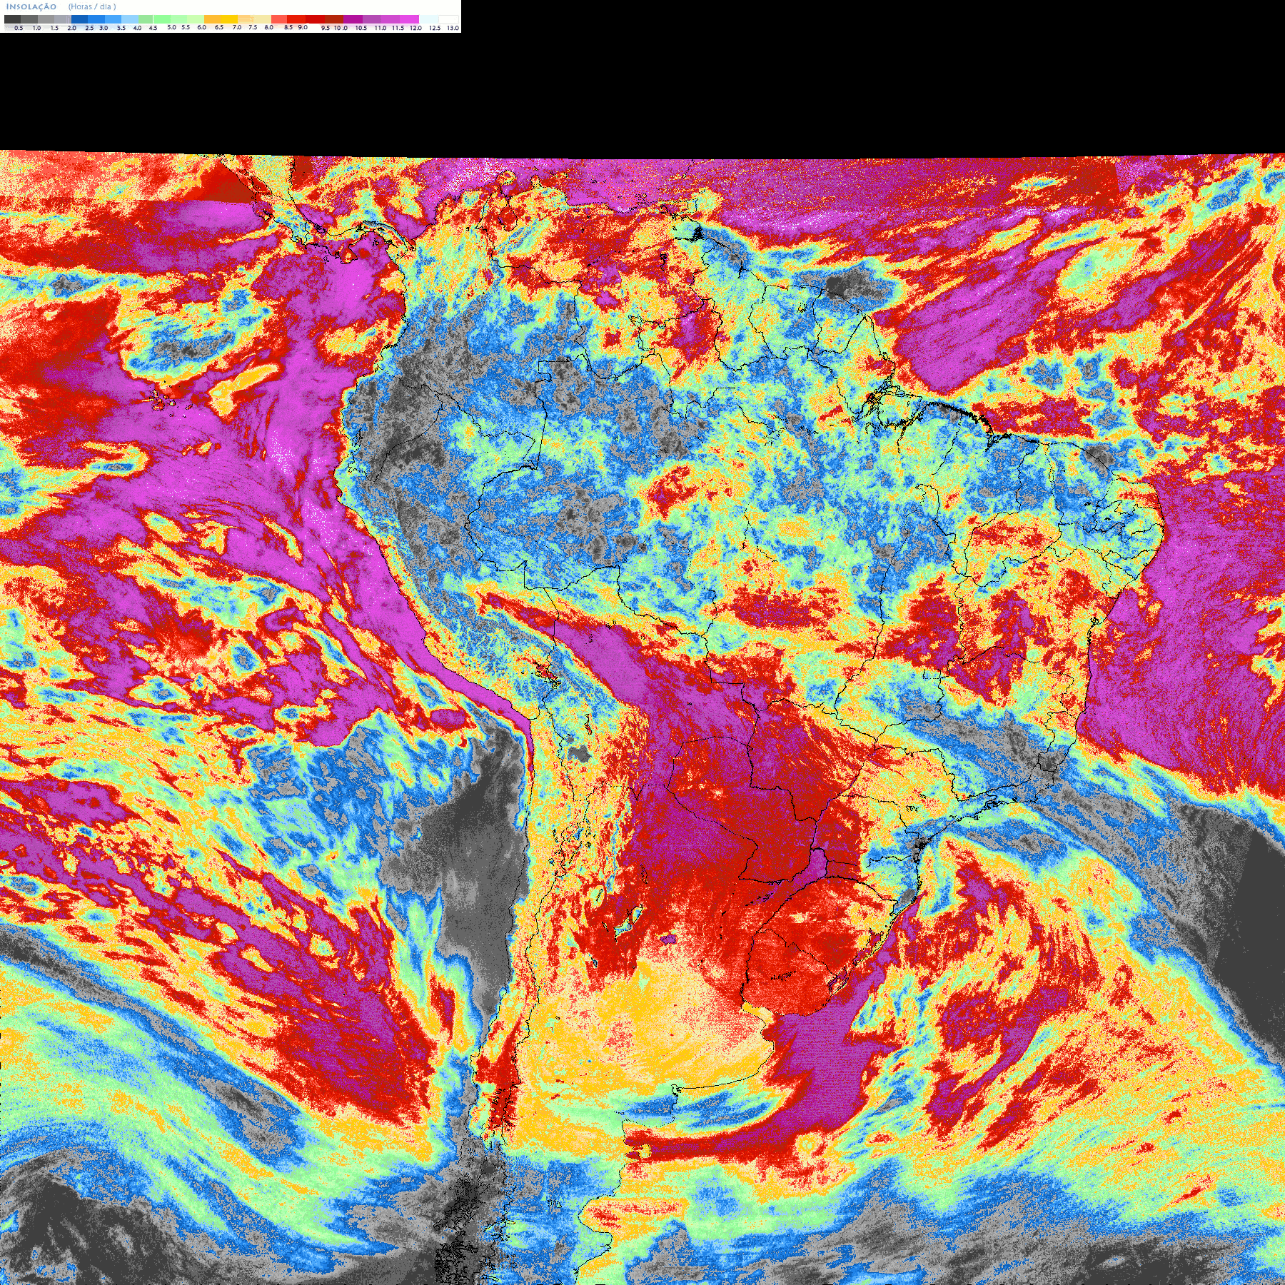Click the 3.5 legend value
This screenshot has width=1285, height=1285.
coord(121,28)
